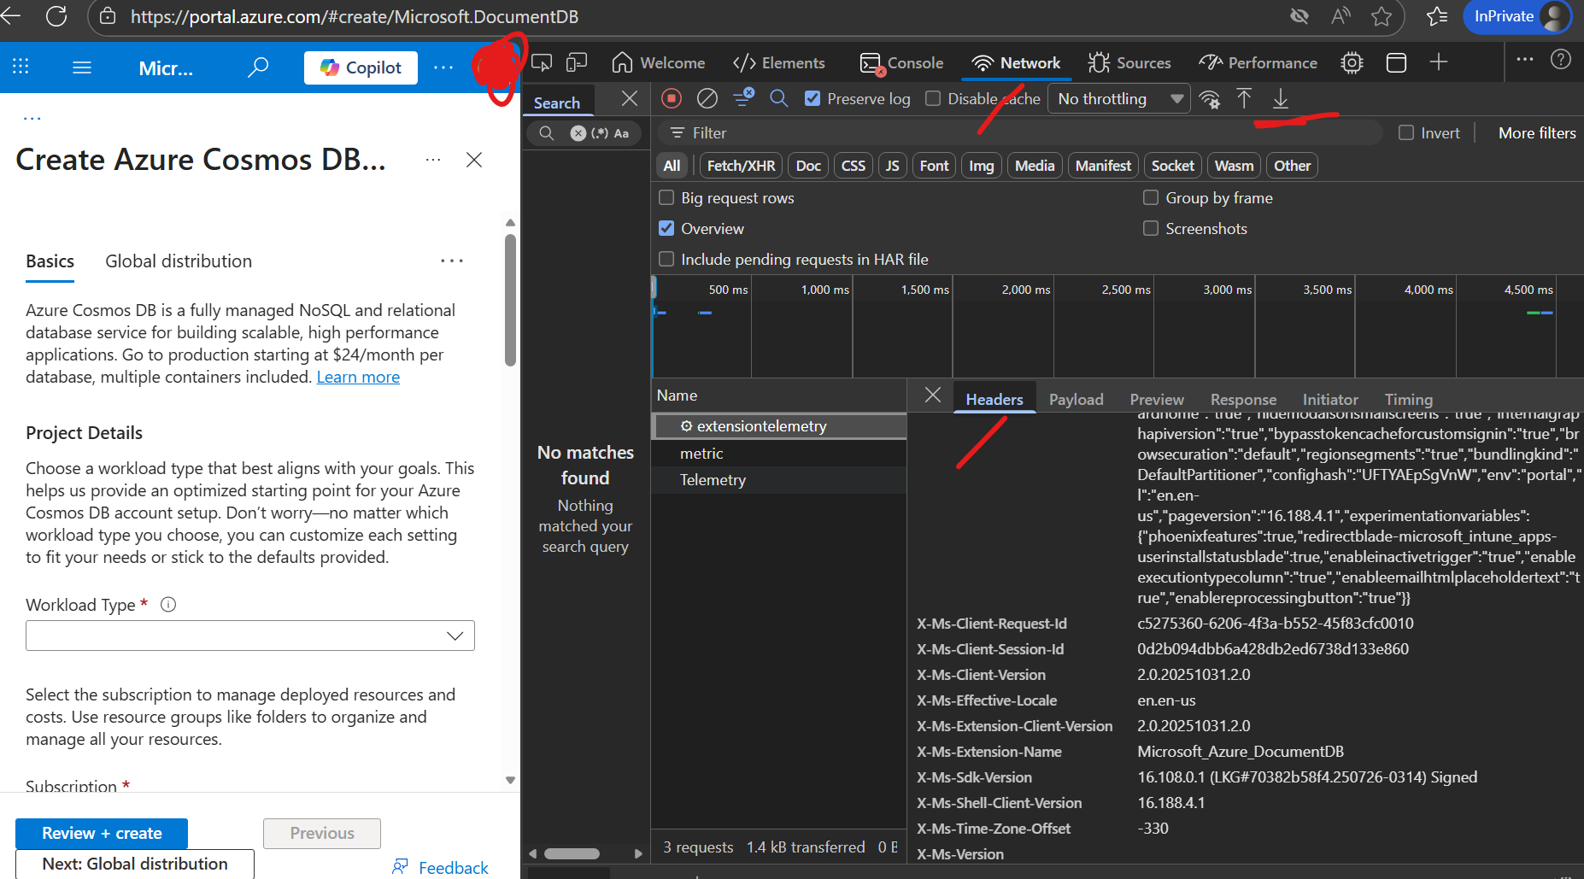
Task: Switch to Global distribution tab
Action: tap(179, 261)
